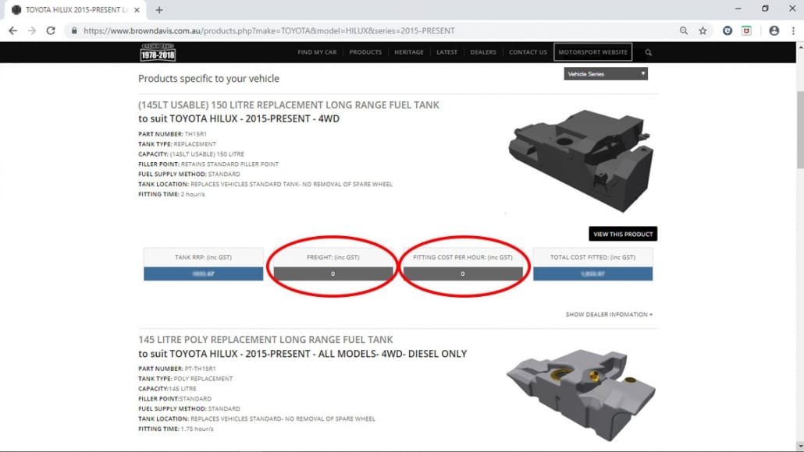Click View This Product button
This screenshot has height=452, width=804.
coord(623,234)
